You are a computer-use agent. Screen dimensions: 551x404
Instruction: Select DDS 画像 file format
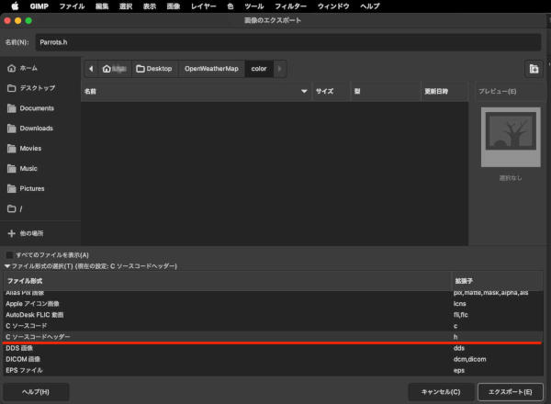point(273,348)
